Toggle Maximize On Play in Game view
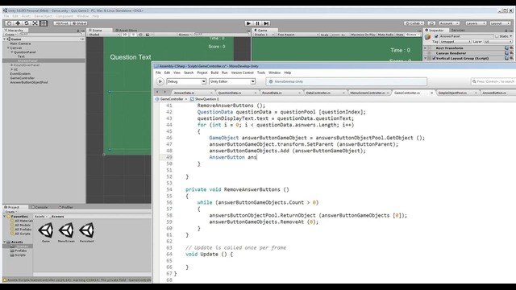 363,35
